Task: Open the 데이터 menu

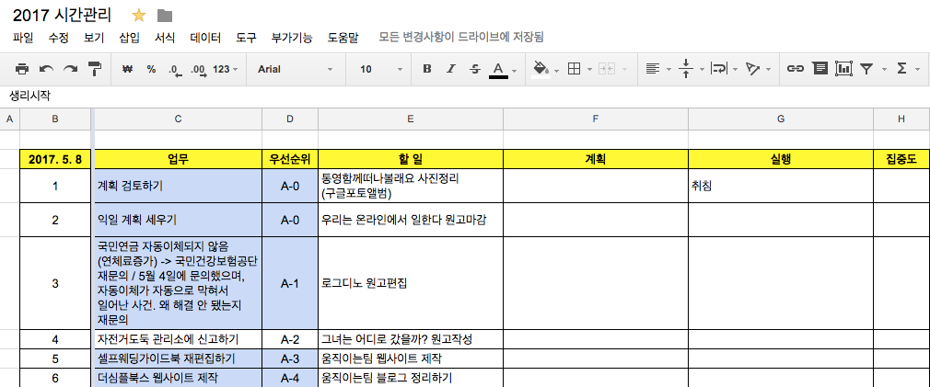Action: point(206,38)
